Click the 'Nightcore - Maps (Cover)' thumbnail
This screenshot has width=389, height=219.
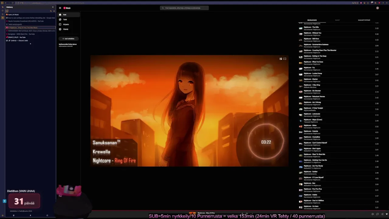pos(301,121)
